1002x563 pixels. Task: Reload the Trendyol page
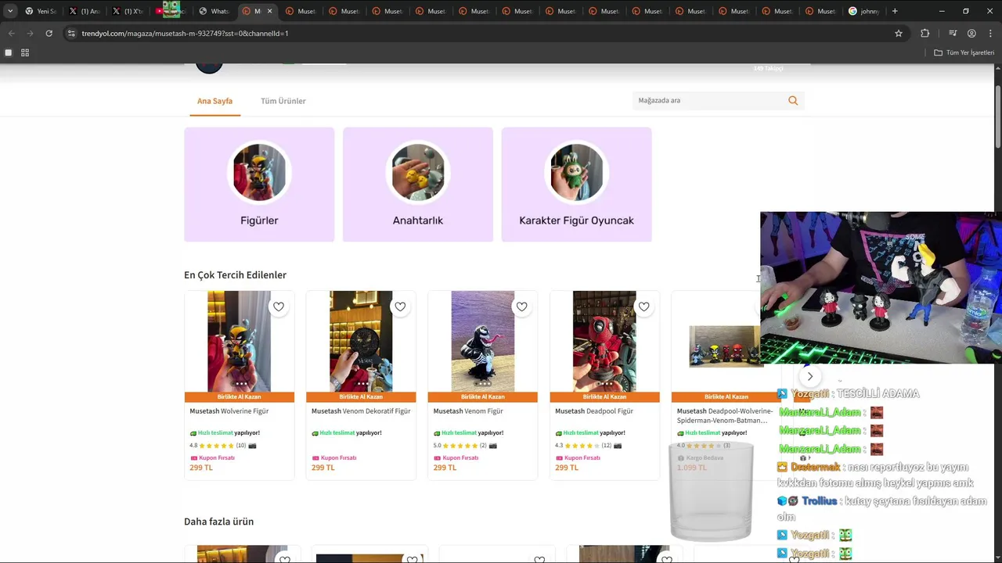point(49,34)
